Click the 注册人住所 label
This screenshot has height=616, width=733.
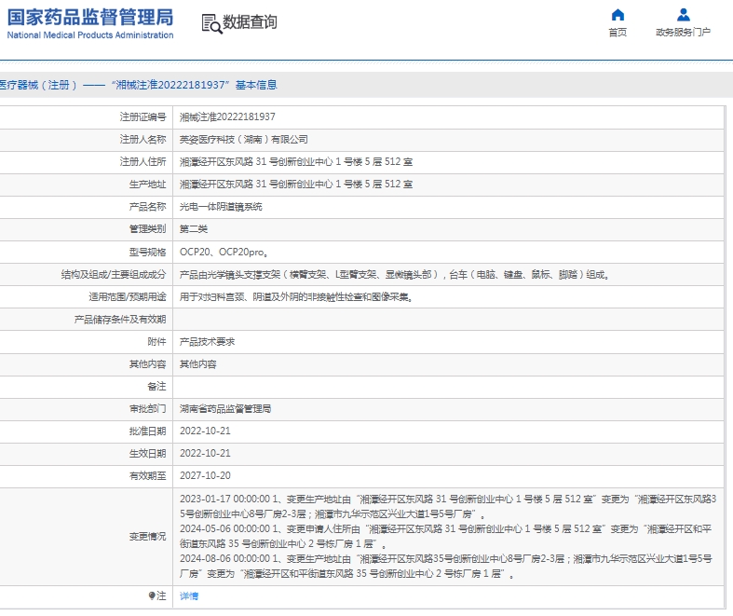click(143, 162)
